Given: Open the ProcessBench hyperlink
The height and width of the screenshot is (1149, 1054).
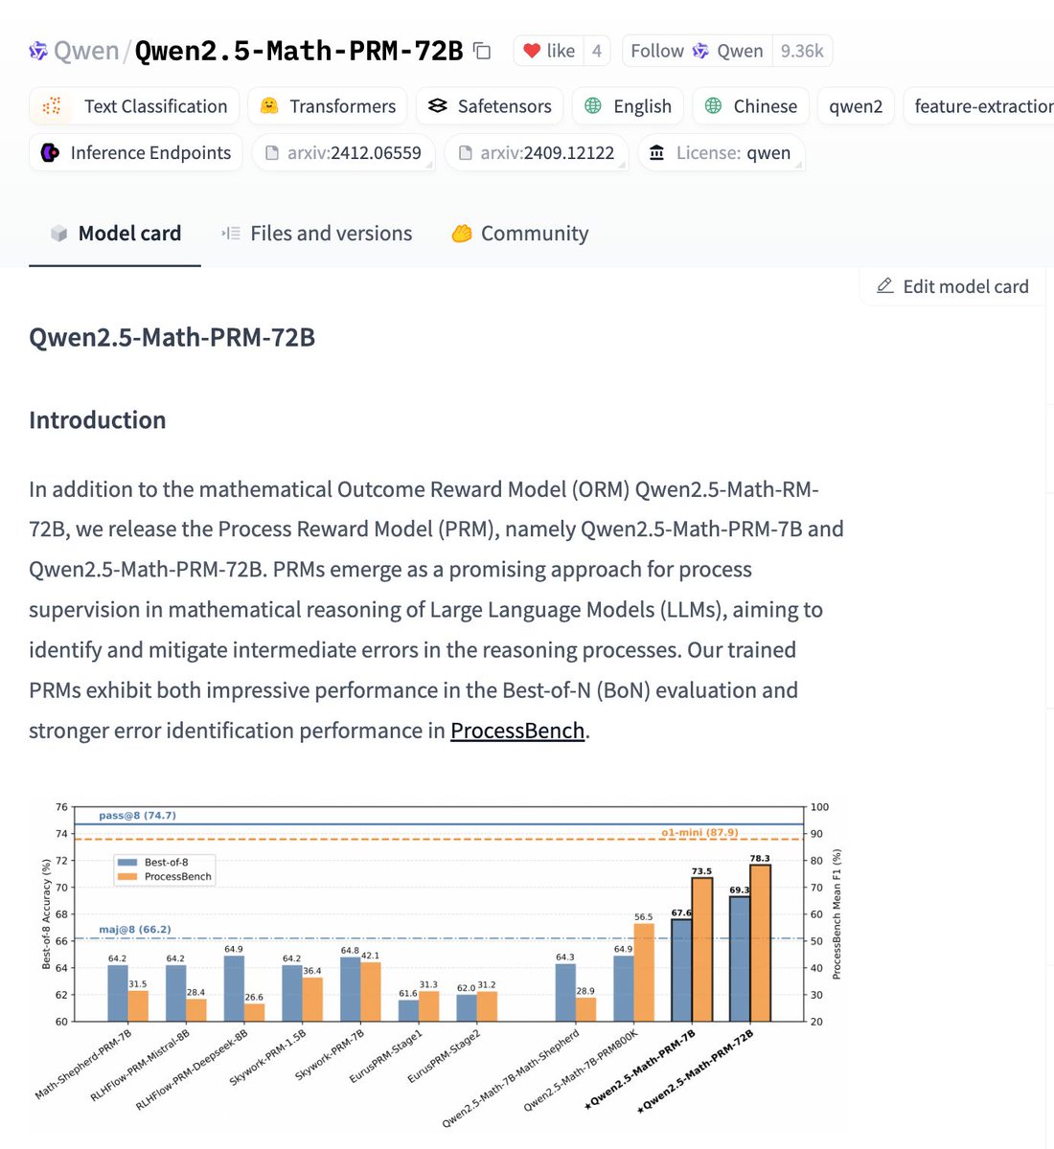Looking at the screenshot, I should click(517, 731).
